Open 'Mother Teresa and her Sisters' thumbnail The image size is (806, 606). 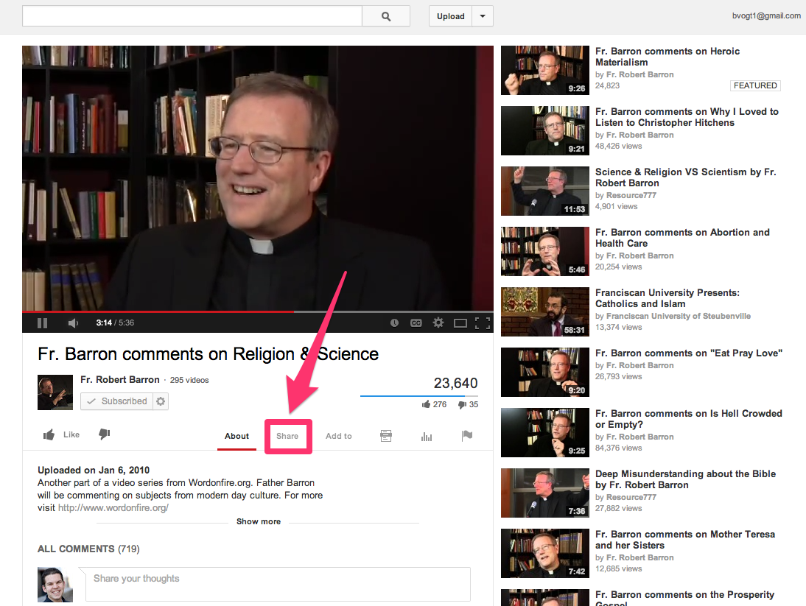[x=545, y=553]
